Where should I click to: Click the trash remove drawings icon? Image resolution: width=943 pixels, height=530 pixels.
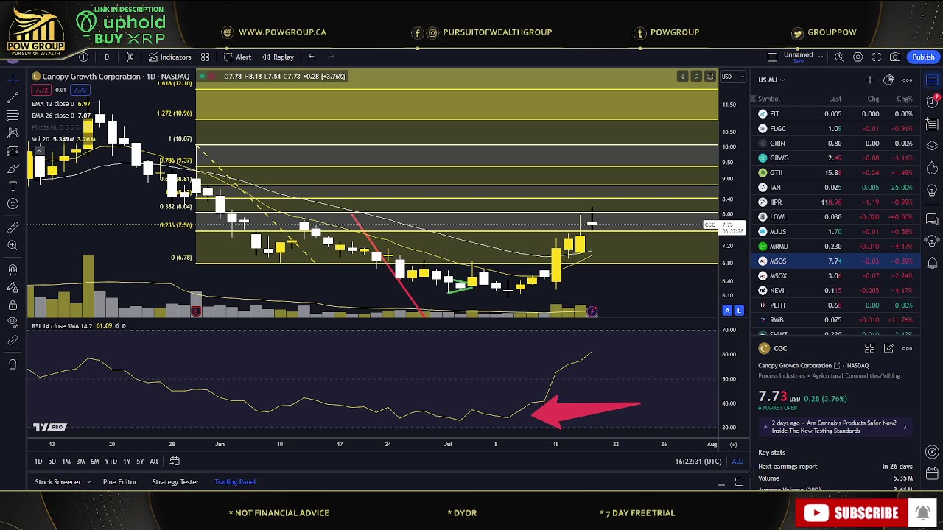13,364
